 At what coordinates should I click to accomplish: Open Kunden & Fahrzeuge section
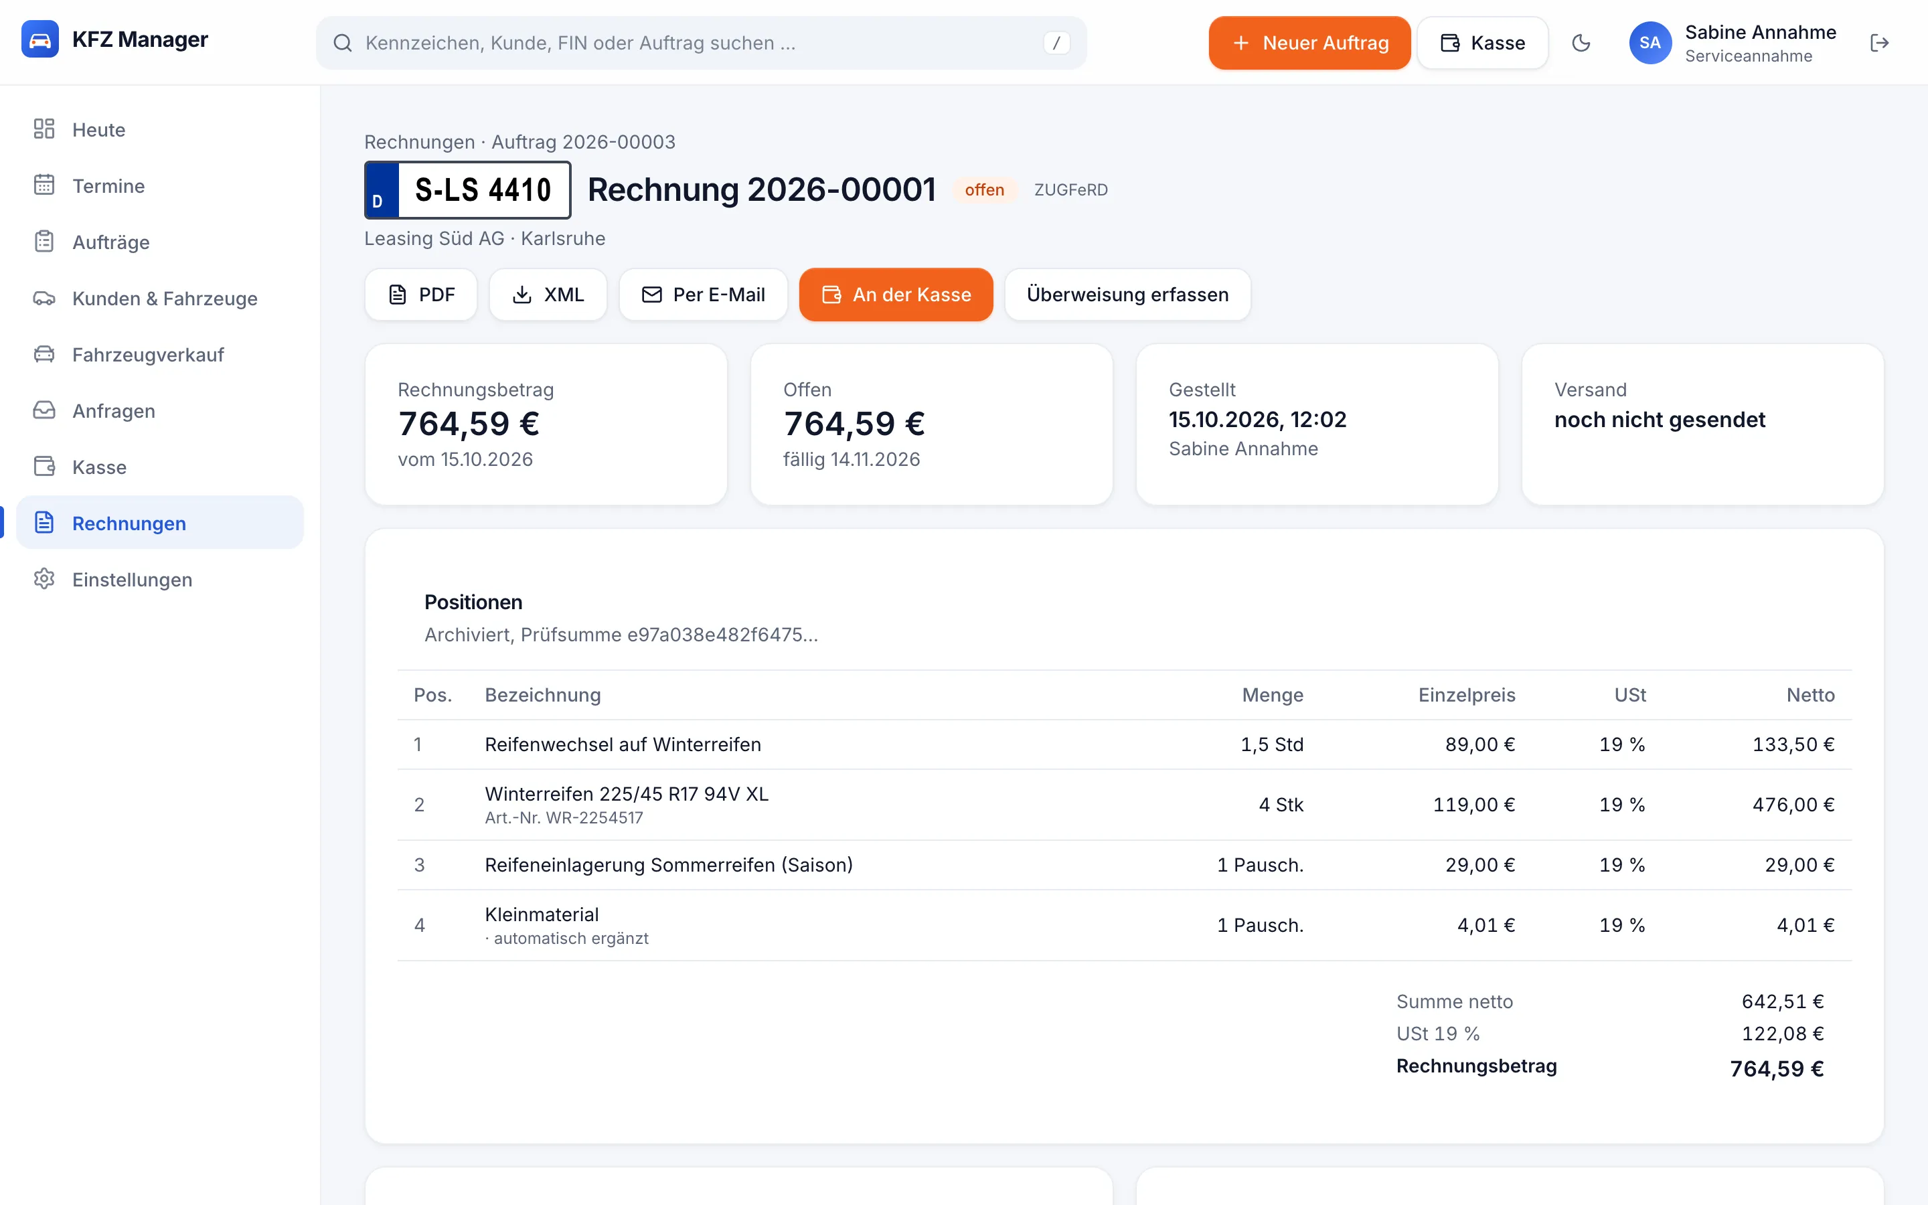(x=159, y=298)
